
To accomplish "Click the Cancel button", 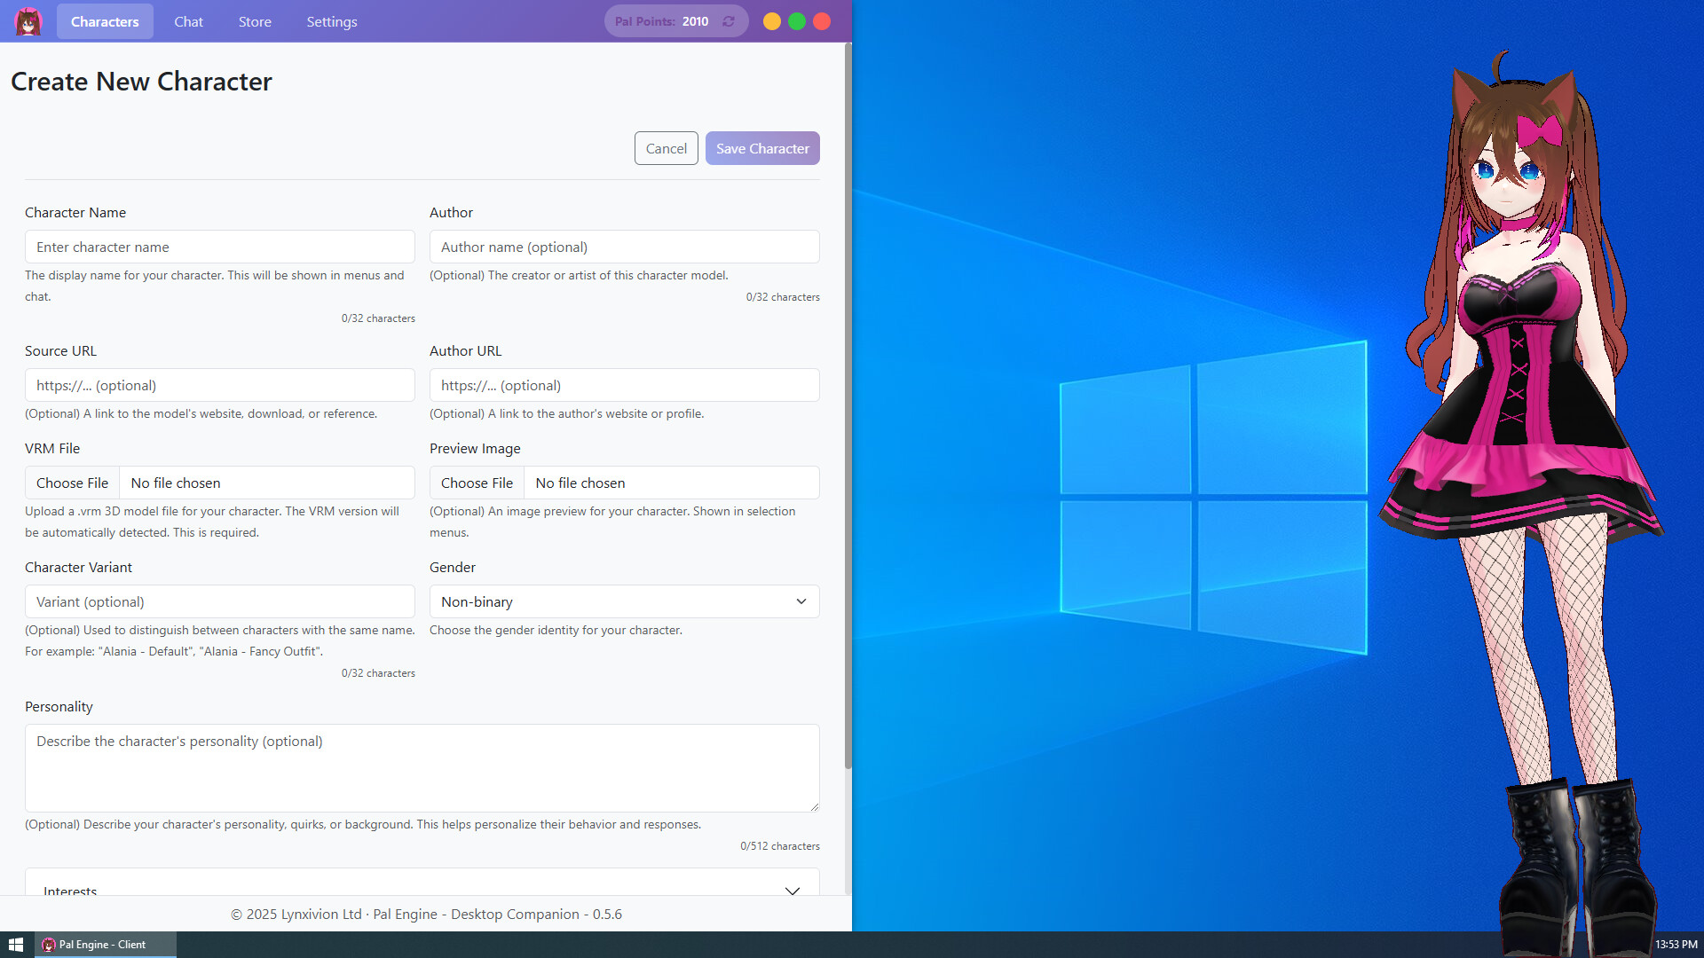I will 666,148.
